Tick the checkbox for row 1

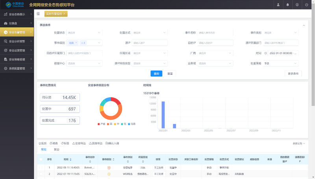pyautogui.click(x=41, y=168)
